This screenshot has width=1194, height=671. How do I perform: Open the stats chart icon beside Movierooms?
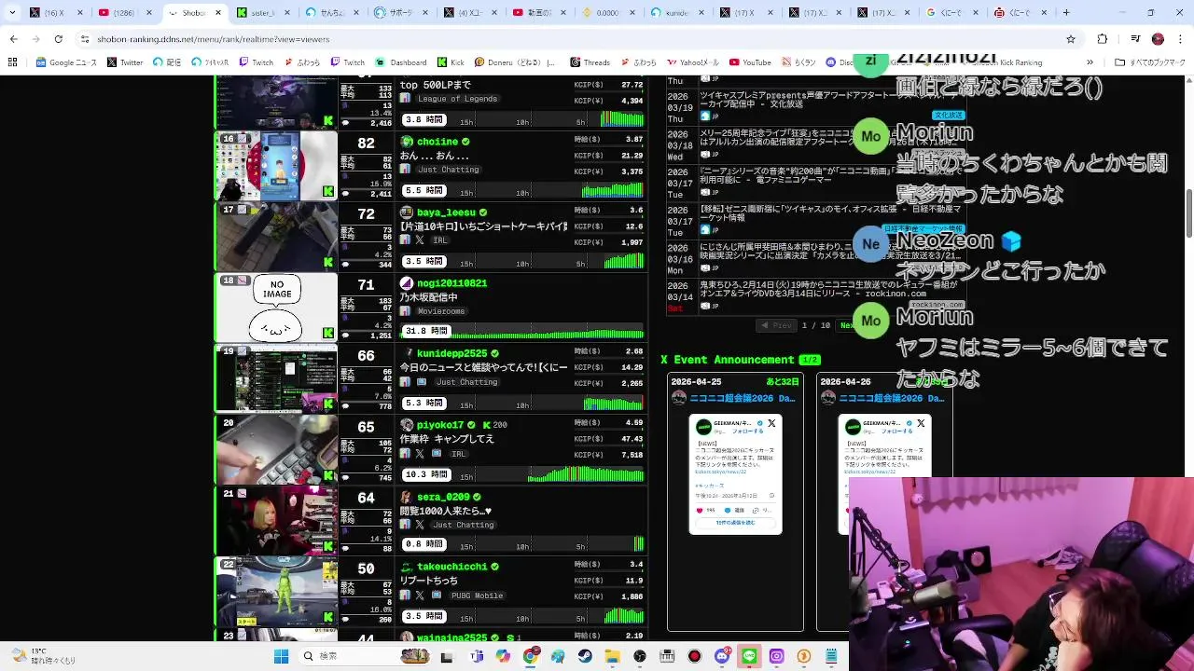pyautogui.click(x=405, y=311)
